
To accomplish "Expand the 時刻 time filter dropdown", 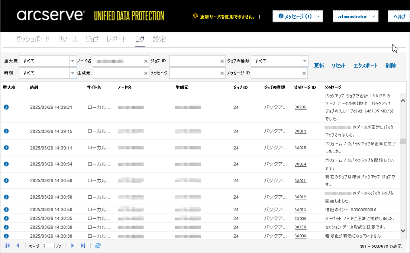I will coord(73,73).
